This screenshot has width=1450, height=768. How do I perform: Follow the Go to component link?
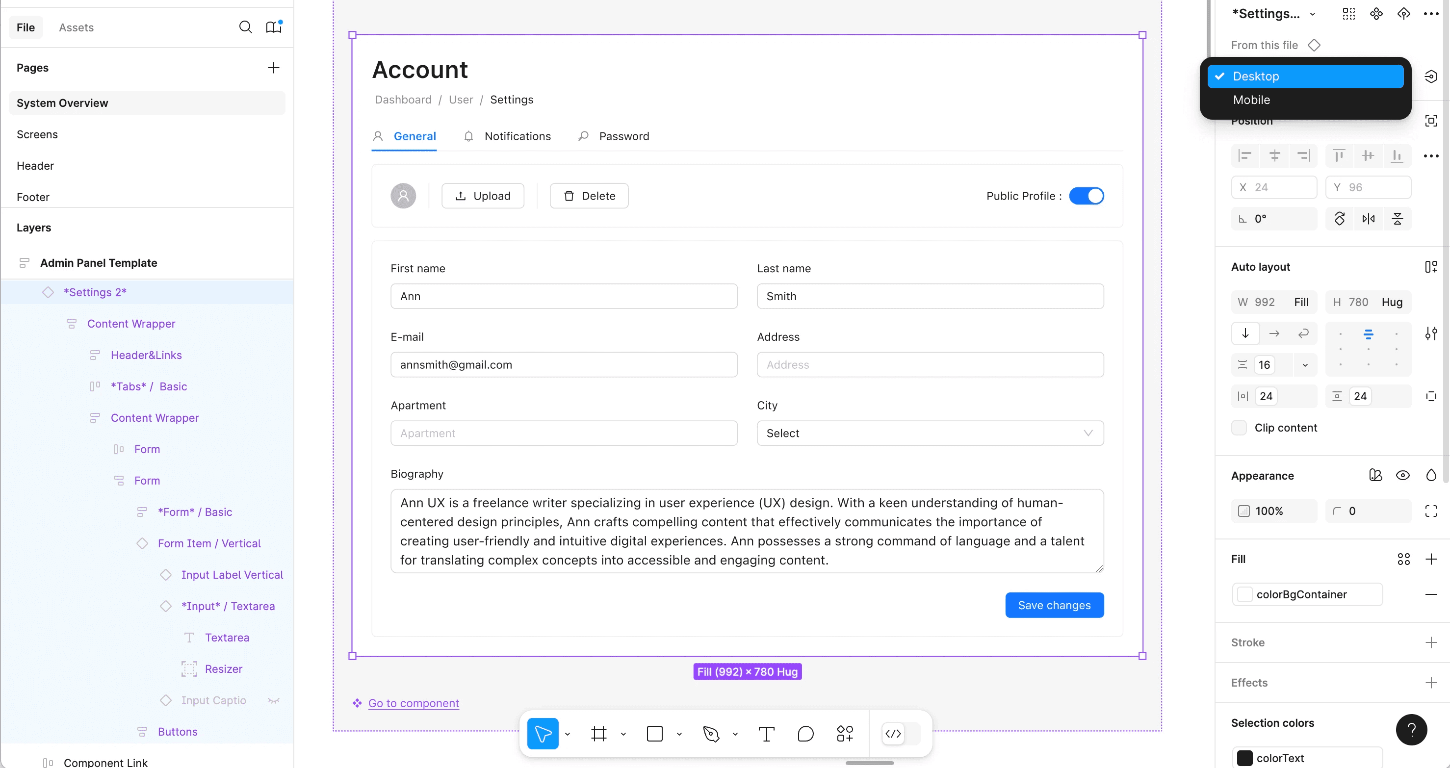tap(413, 703)
